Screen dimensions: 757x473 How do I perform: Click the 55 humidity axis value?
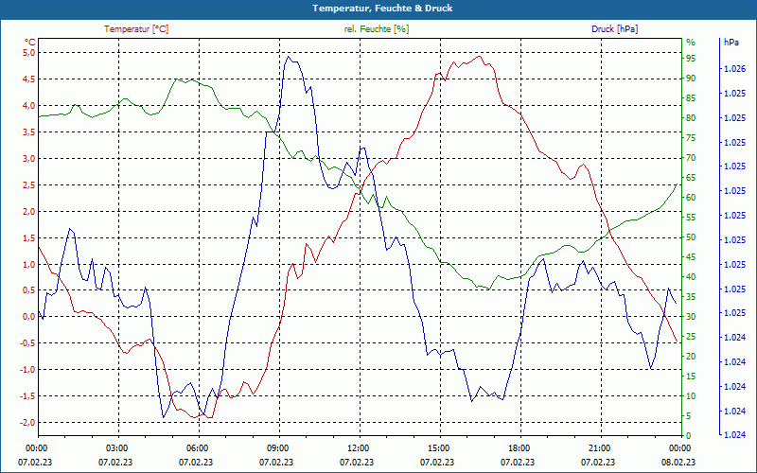[691, 218]
